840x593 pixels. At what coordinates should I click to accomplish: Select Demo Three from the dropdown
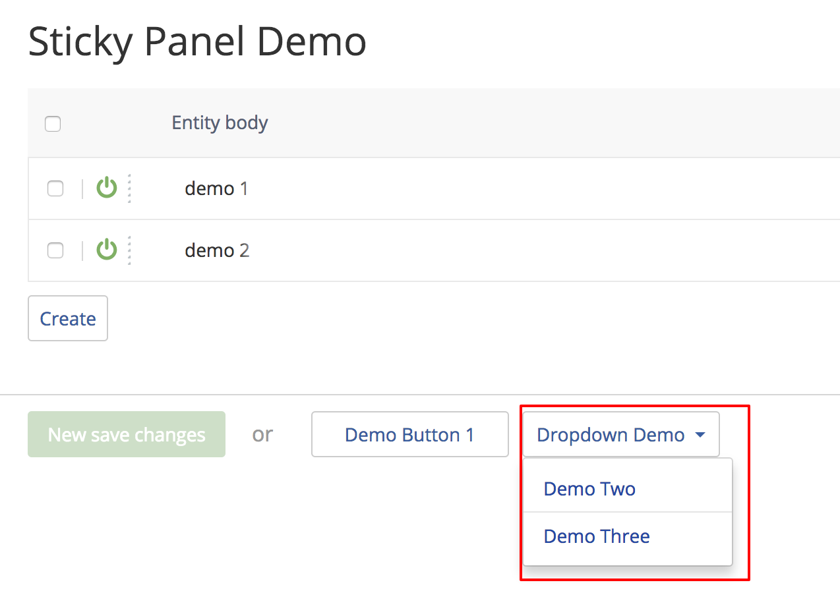coord(597,536)
